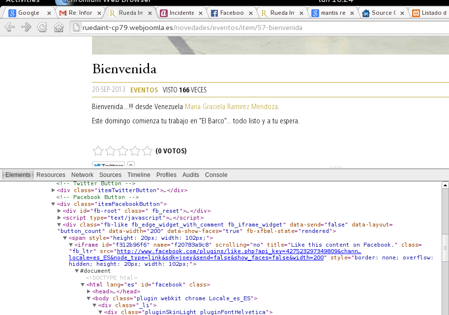This screenshot has width=449, height=315.
Task: Close the Incidente tab
Action: click(201, 13)
